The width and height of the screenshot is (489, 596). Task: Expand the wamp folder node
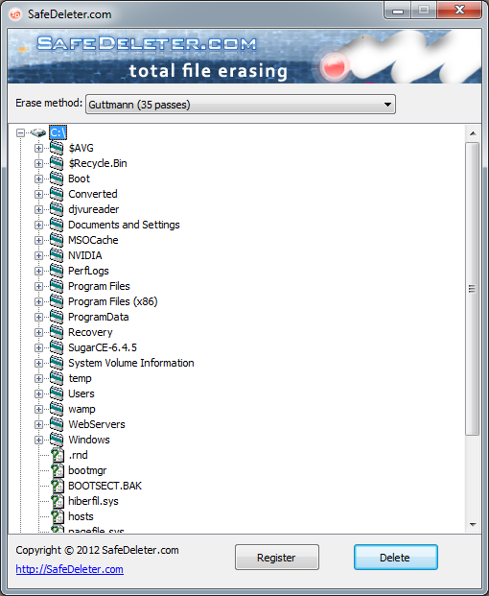pos(38,409)
